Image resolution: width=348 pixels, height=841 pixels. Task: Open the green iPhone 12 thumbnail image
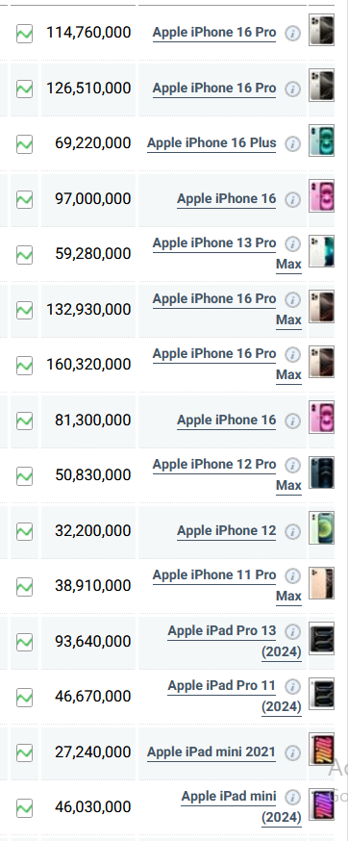click(322, 527)
